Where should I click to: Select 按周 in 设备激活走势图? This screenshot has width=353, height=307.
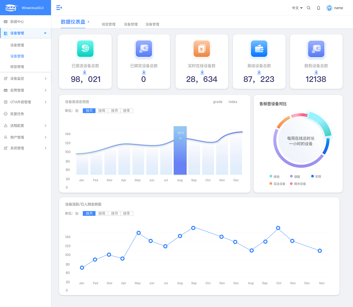[102, 111]
